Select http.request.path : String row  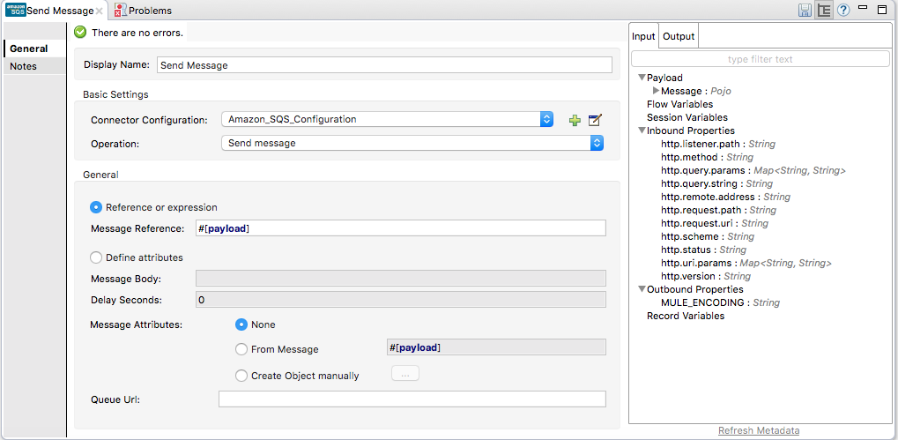719,210
